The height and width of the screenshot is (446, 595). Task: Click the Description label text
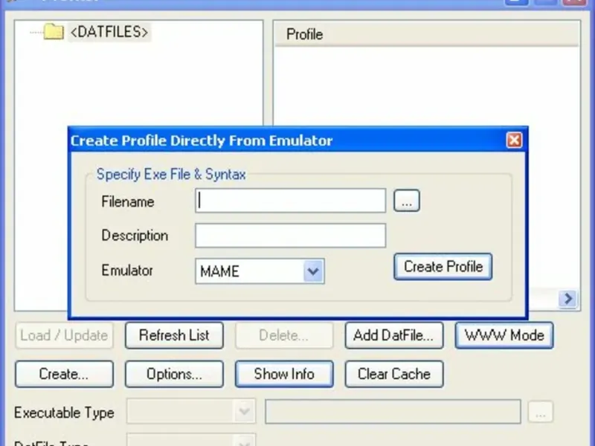(x=135, y=236)
